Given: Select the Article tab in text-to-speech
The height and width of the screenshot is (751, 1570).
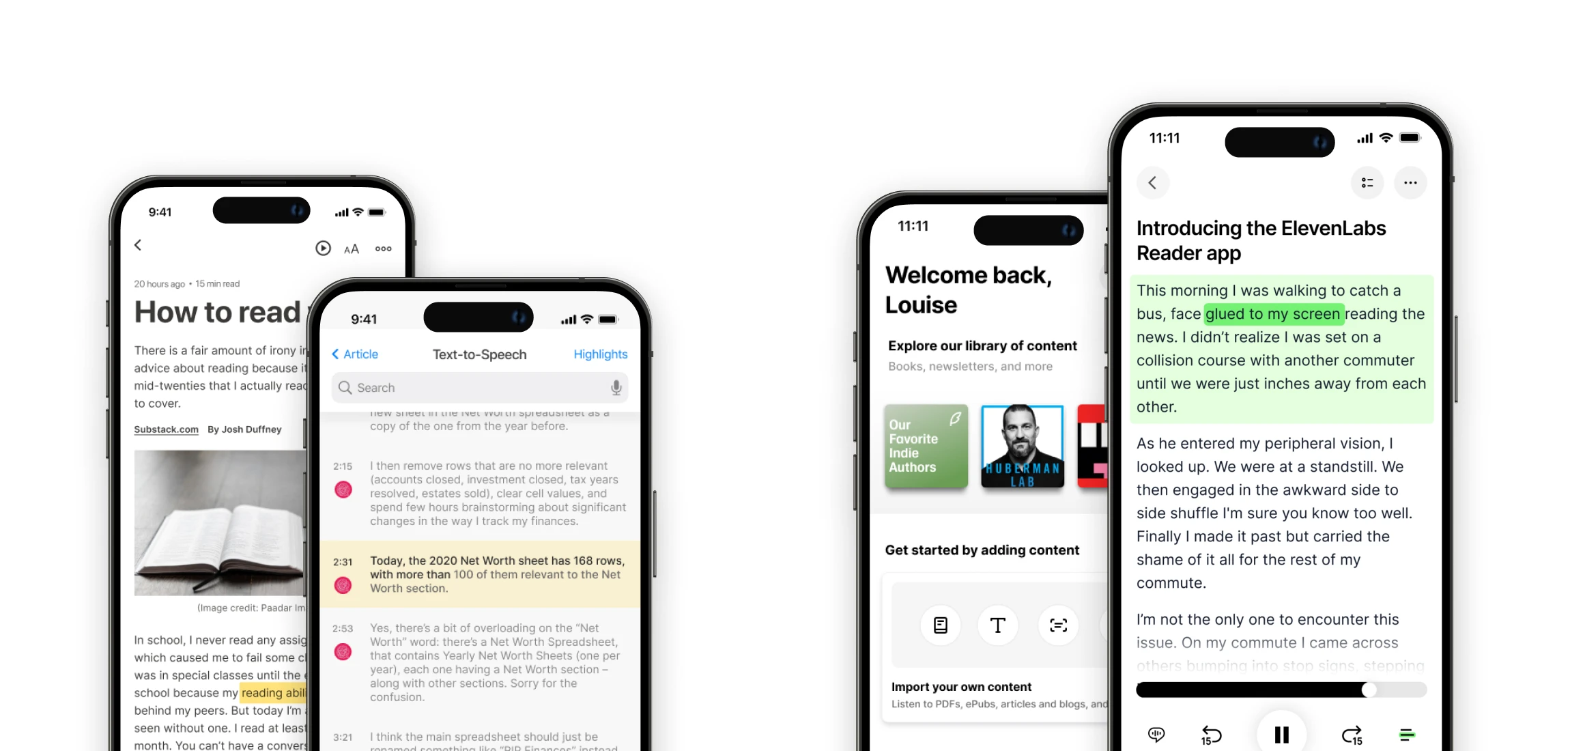Looking at the screenshot, I should coord(358,354).
